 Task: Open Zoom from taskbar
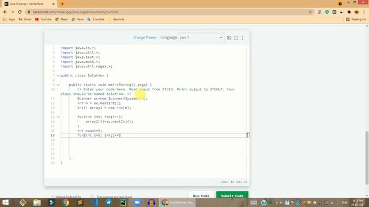pos(137,202)
